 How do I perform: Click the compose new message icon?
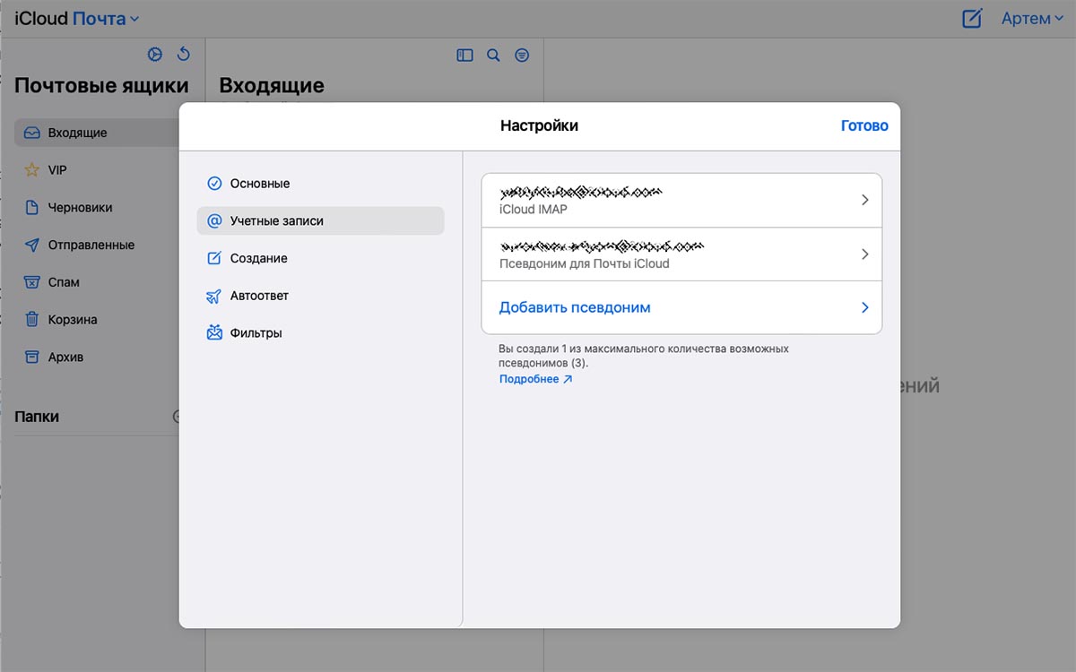972,19
